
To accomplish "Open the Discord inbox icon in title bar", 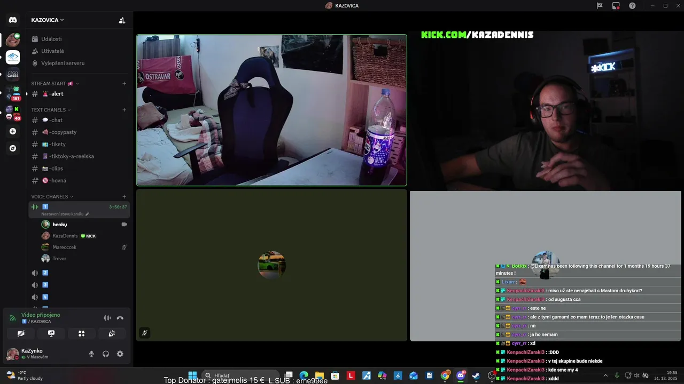I will click(616, 5).
